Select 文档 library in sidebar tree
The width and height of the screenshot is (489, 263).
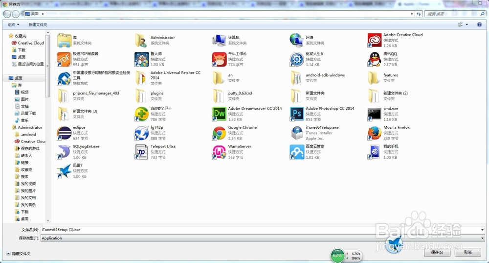pyautogui.click(x=22, y=106)
